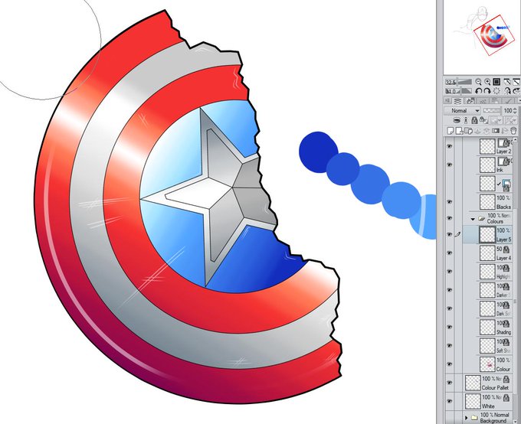Rotate canvas right in Navigator
This screenshot has height=424, width=521.
487,90
